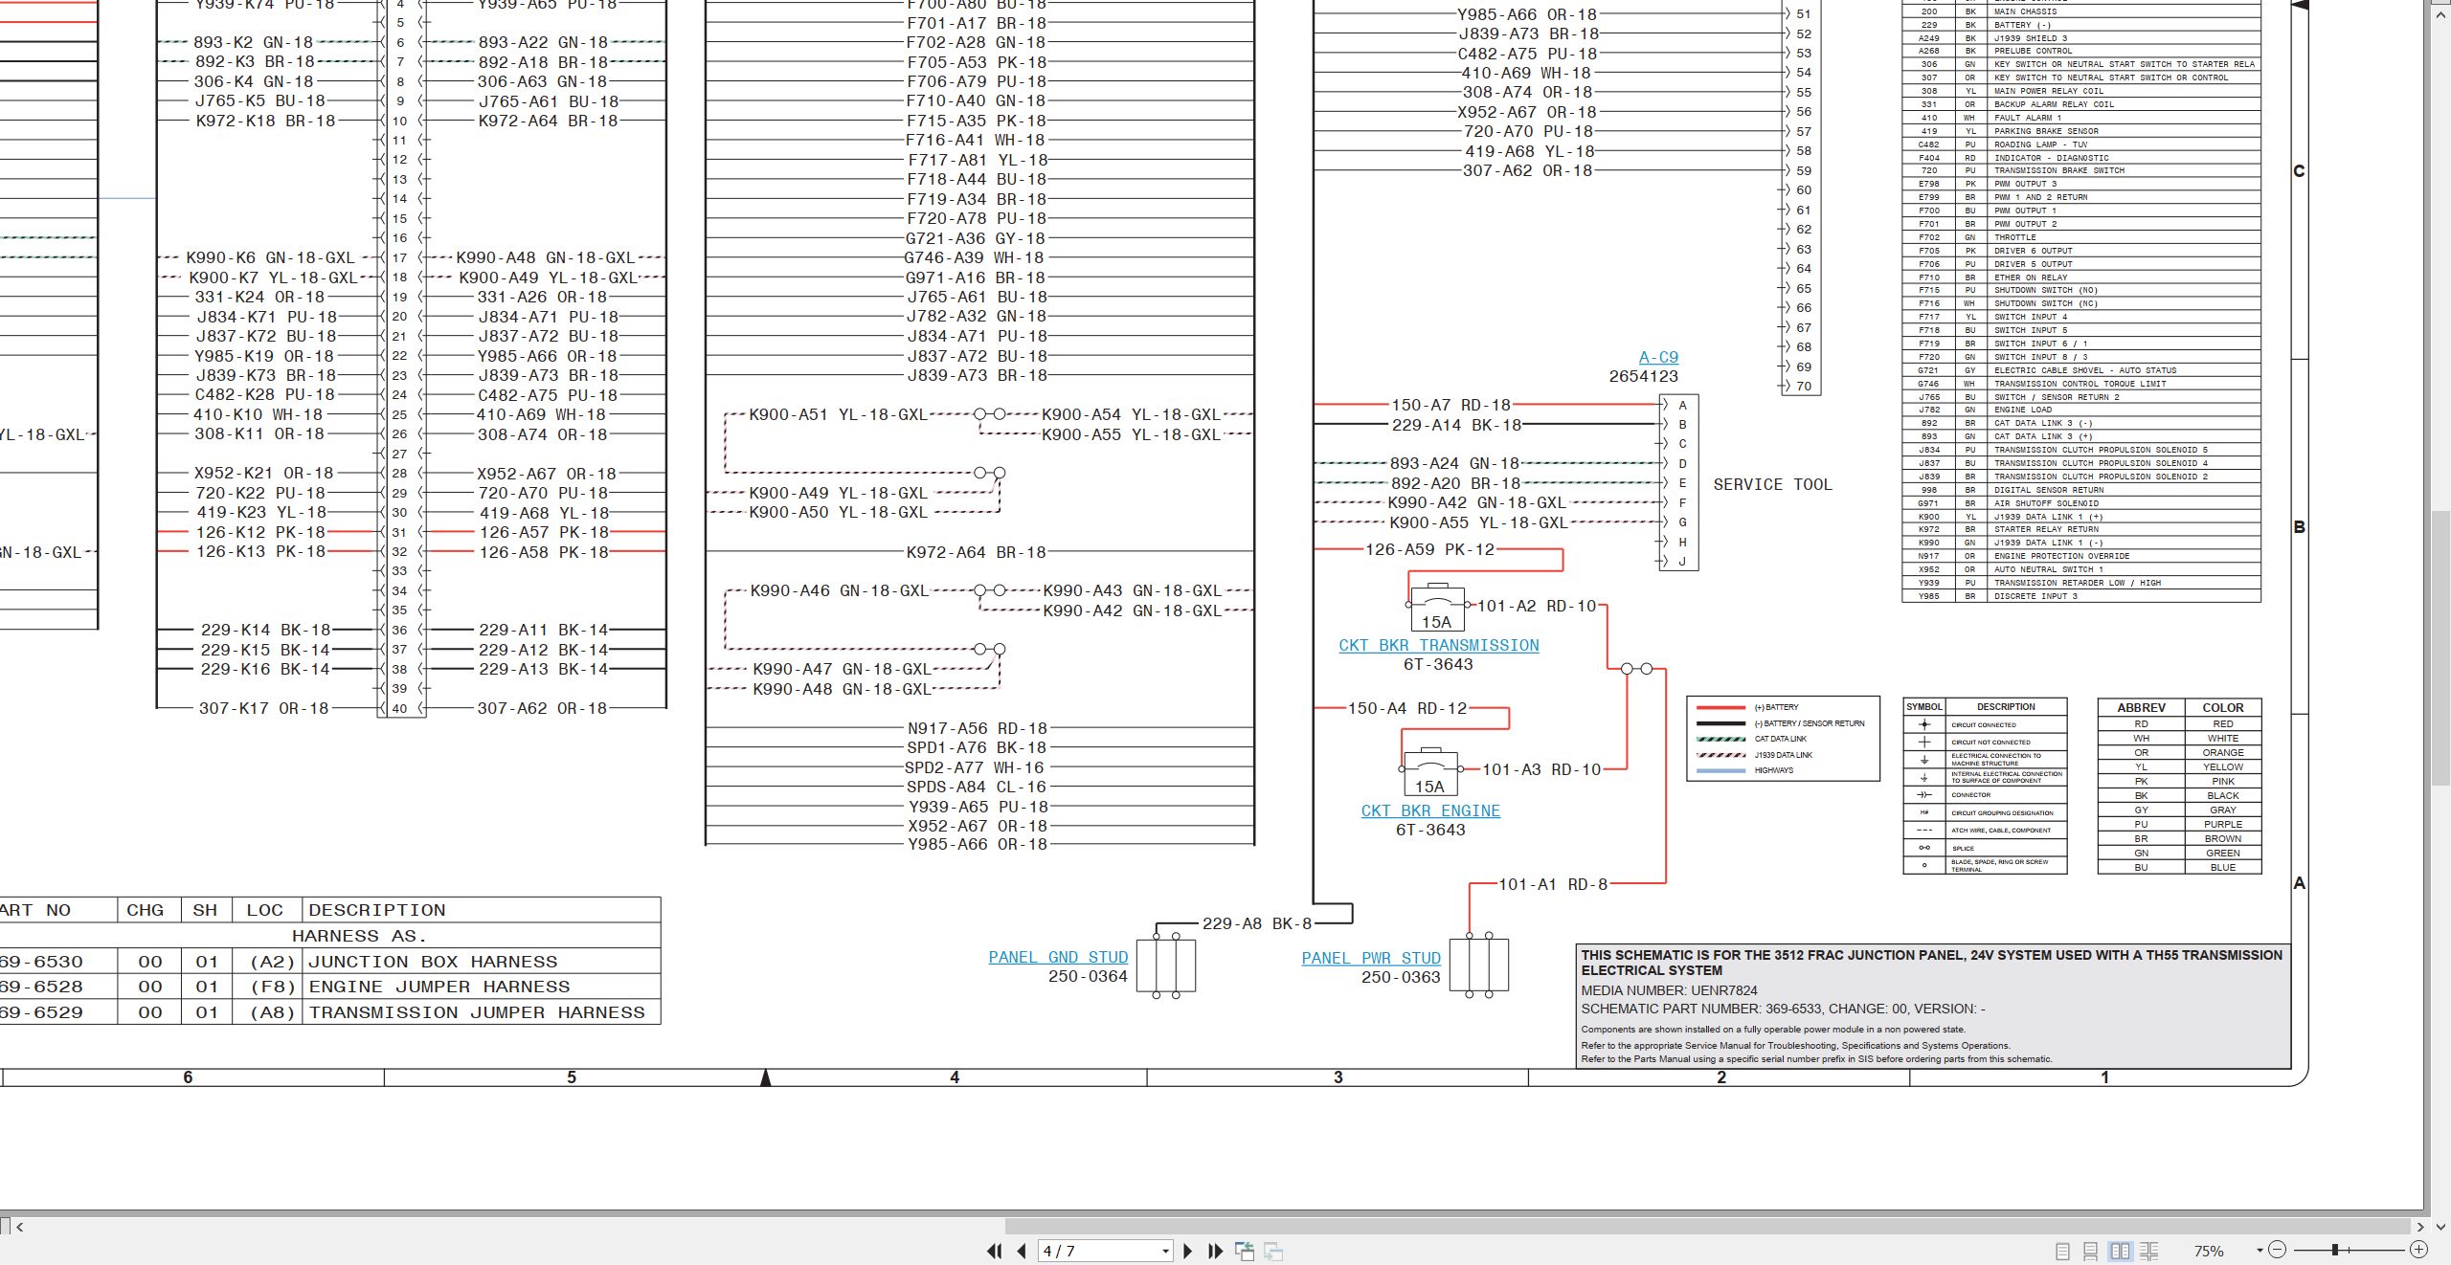Click the ENGINE JUMPER HARNESS table row
This screenshot has width=2451, height=1265.
point(330,987)
